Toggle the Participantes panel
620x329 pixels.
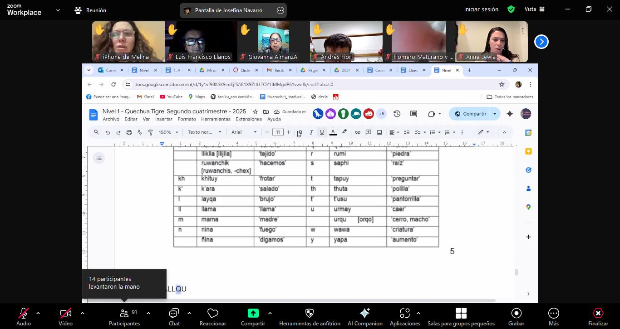pyautogui.click(x=124, y=314)
